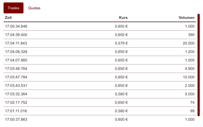Select the trade row at 17:05:34.646
203x127 pixels.
100,26
